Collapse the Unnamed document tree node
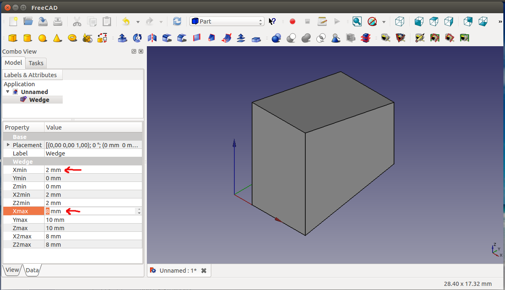The image size is (505, 290). (x=7, y=92)
